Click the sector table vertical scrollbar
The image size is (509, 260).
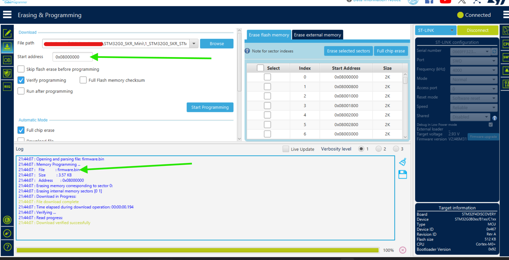pos(405,80)
